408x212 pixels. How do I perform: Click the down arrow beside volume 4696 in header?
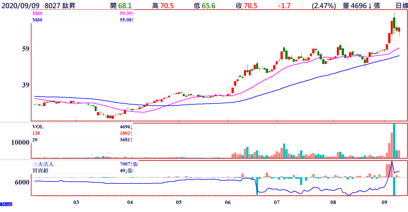click(370, 6)
